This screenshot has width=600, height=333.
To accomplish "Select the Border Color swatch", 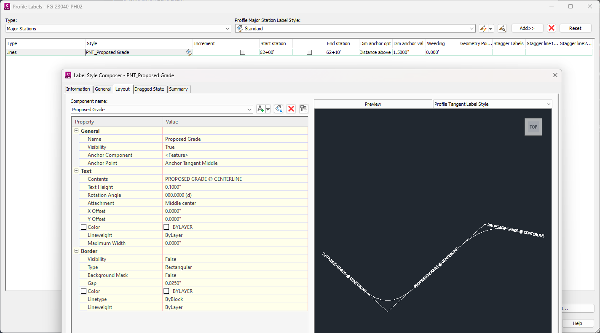I will (x=166, y=291).
